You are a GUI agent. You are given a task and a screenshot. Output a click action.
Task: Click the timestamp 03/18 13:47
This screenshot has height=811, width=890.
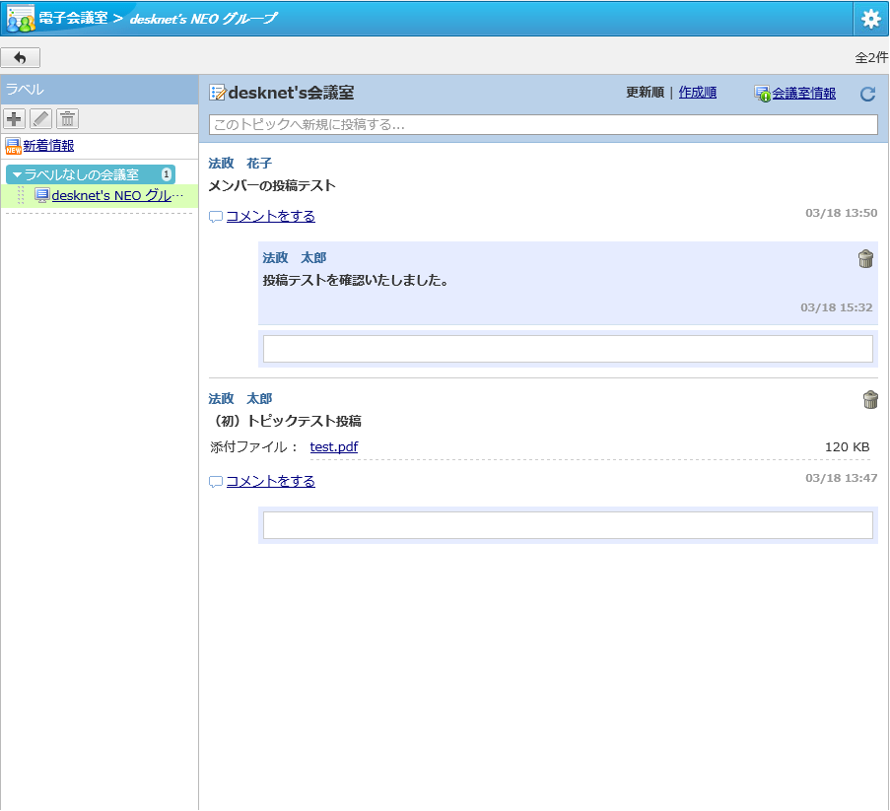(841, 478)
